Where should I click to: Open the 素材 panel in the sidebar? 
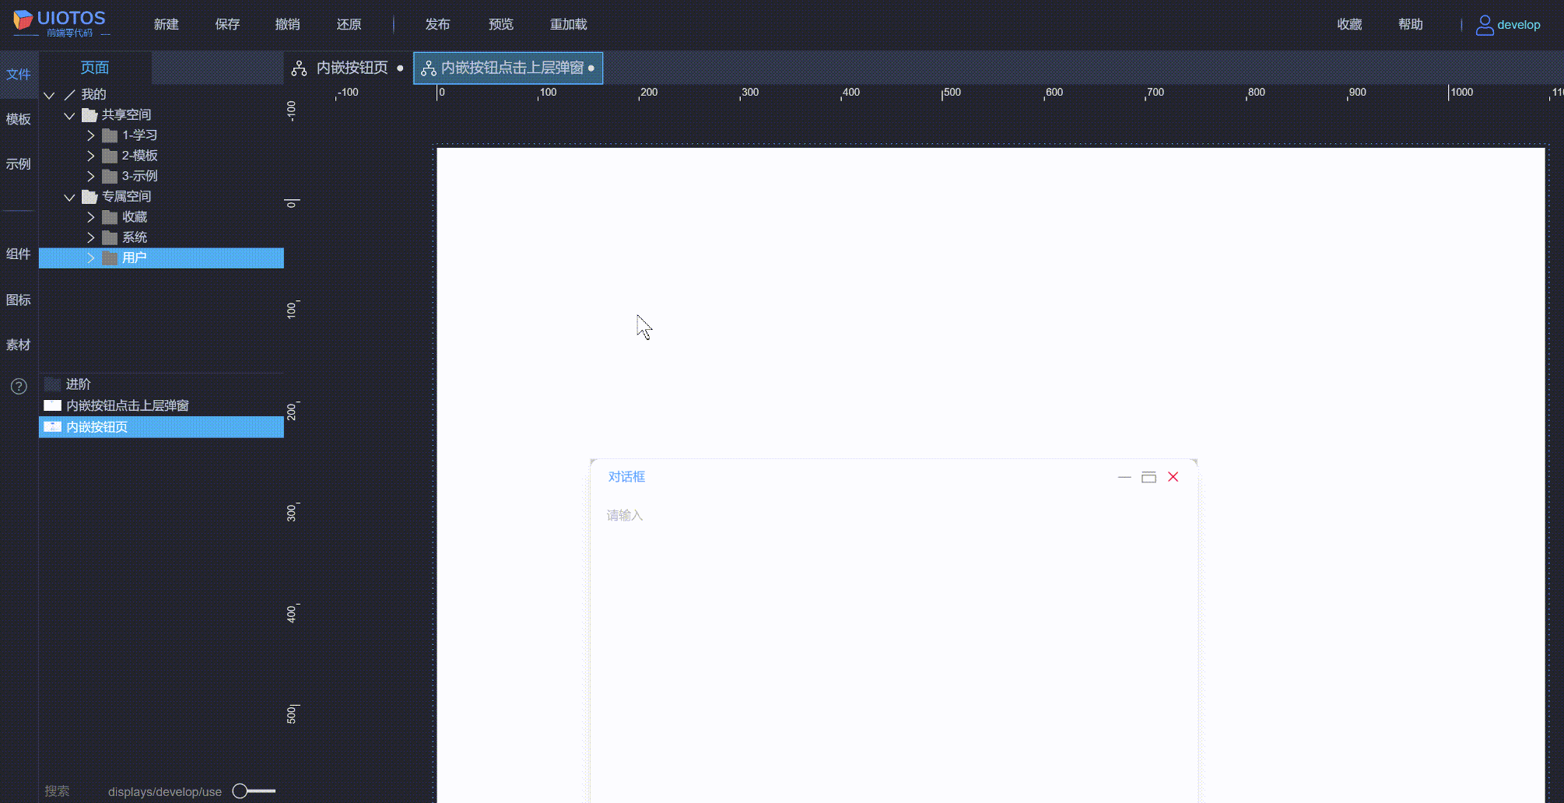click(x=19, y=345)
